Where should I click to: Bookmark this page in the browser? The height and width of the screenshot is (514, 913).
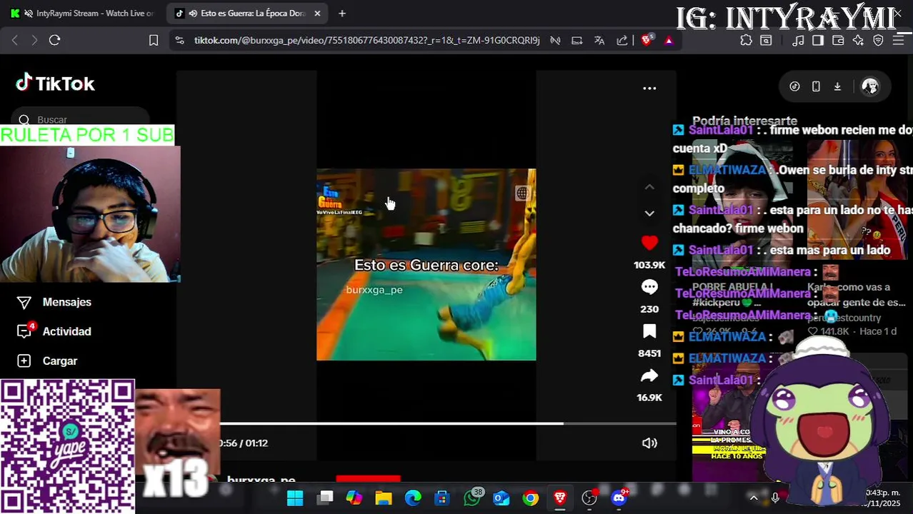click(153, 41)
